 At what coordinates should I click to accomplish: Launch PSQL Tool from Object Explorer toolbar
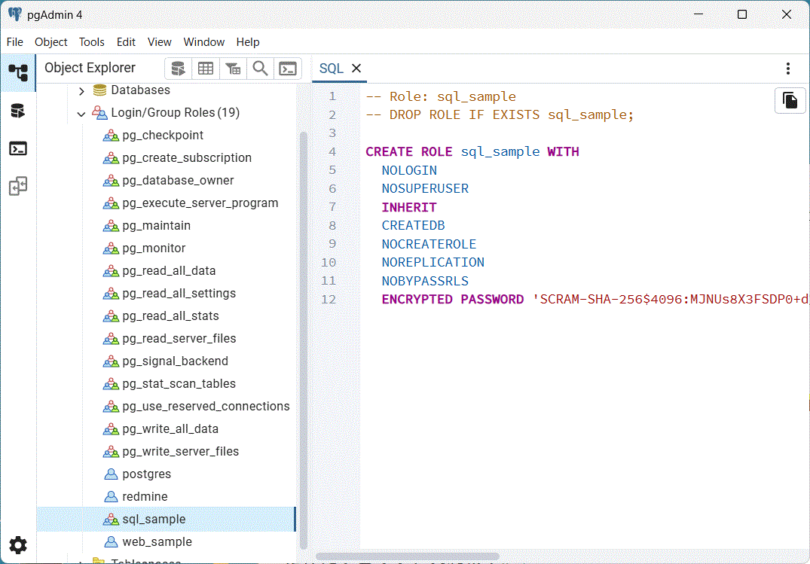pos(288,69)
